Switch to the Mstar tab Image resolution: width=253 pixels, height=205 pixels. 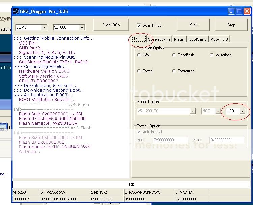(x=179, y=39)
